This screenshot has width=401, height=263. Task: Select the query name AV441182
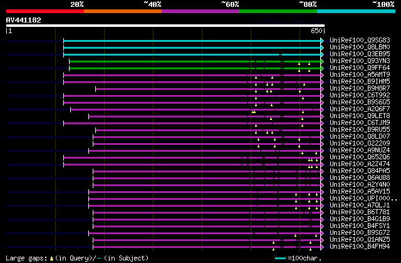coord(24,20)
